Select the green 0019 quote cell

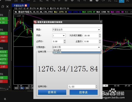pyautogui.click(x=4, y=52)
